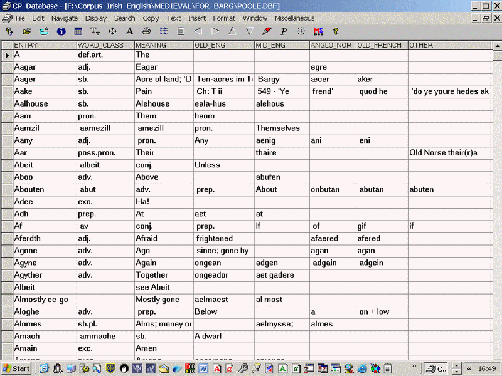Click the blue information icon

(x=61, y=31)
